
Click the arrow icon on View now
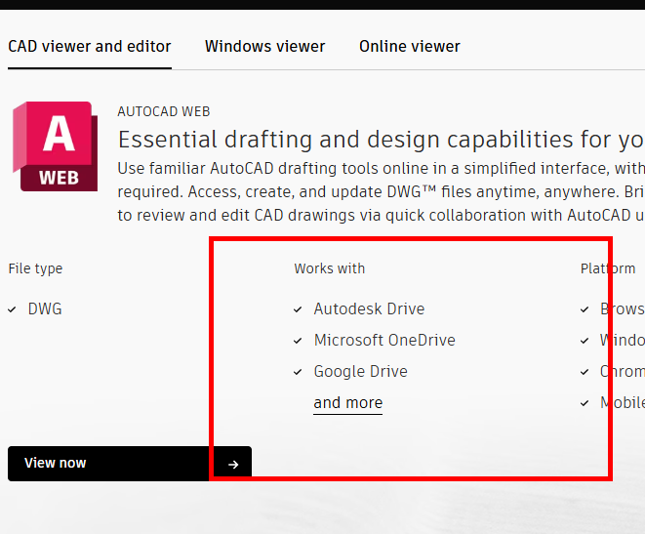click(x=233, y=465)
